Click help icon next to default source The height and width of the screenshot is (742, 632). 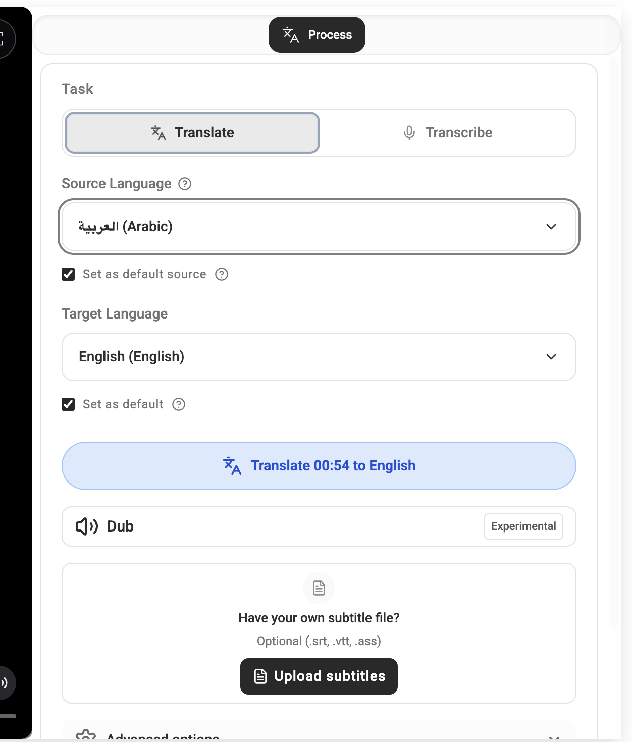point(222,274)
